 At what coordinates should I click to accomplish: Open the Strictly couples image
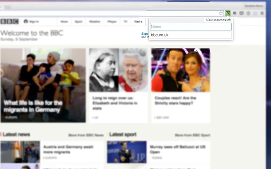181,70
